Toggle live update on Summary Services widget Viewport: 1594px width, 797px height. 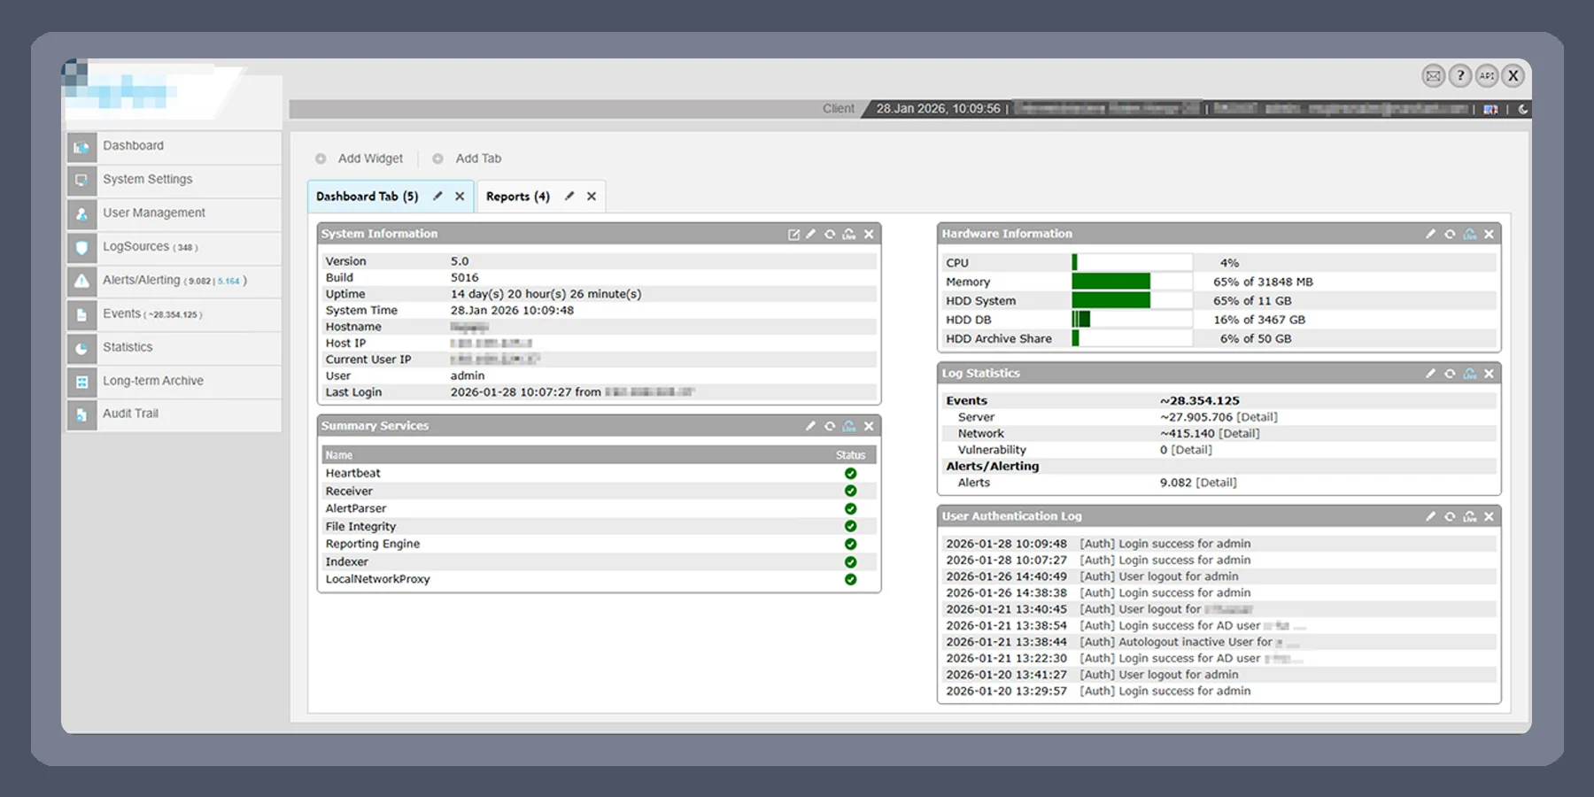[849, 427]
